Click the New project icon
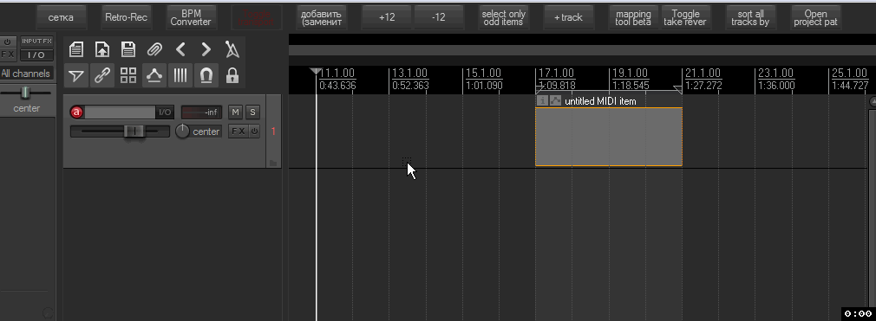The width and height of the screenshot is (876, 321). coord(76,49)
